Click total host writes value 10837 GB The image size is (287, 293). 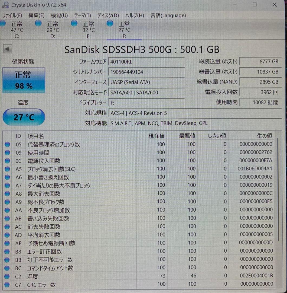pyautogui.click(x=260, y=72)
